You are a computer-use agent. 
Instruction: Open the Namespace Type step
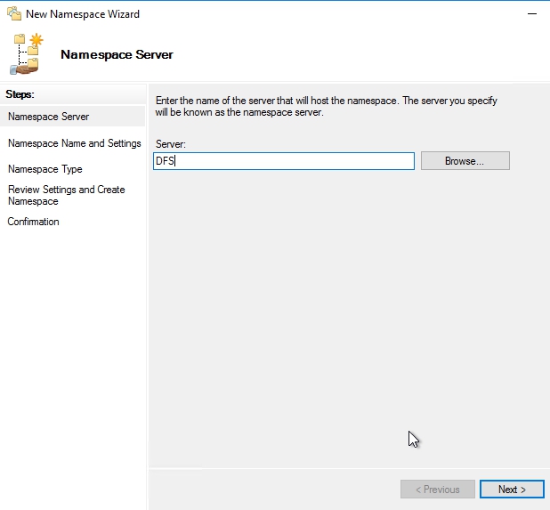(x=45, y=169)
